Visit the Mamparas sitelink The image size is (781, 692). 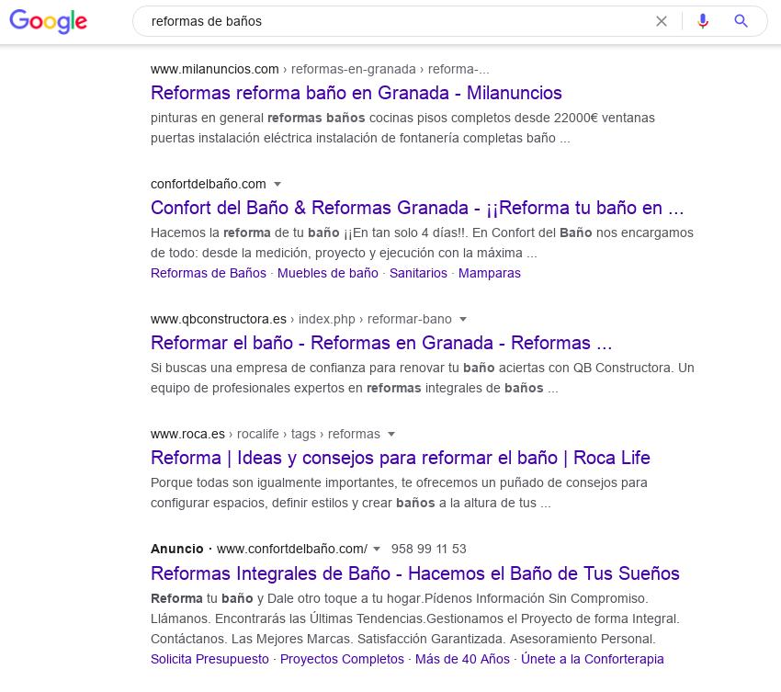489,273
